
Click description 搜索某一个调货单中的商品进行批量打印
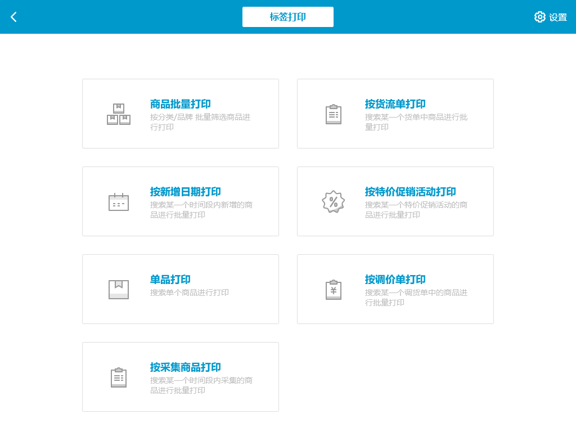point(416,298)
